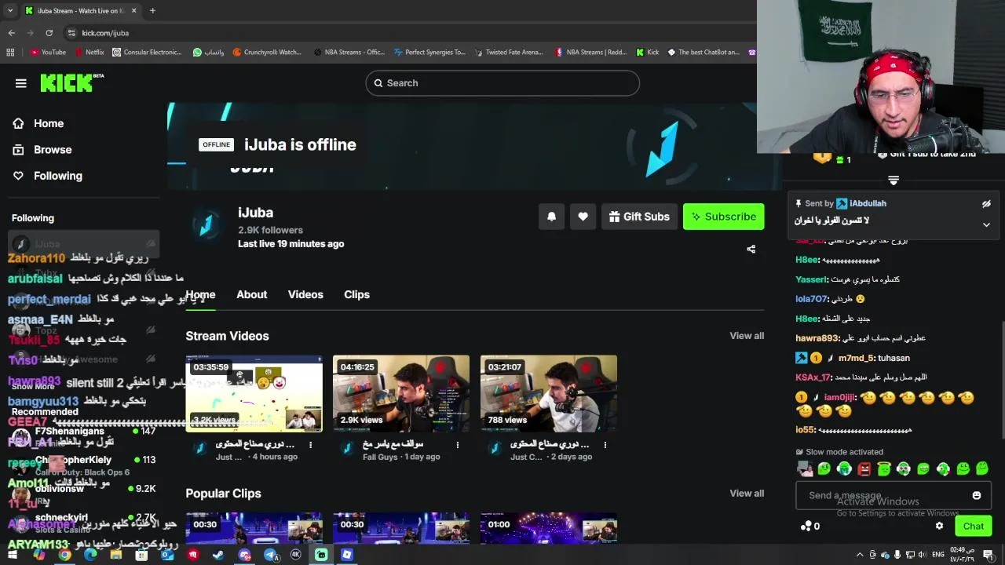This screenshot has height=565, width=1005.
Task: Open the 04:16:25 stream video thumbnail
Action: pos(401,394)
